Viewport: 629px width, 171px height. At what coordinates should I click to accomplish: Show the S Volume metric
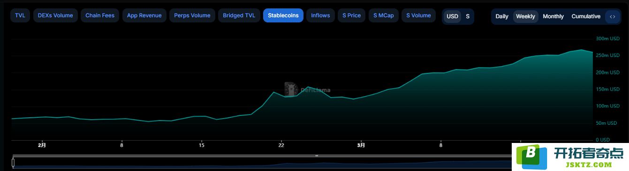(x=418, y=15)
